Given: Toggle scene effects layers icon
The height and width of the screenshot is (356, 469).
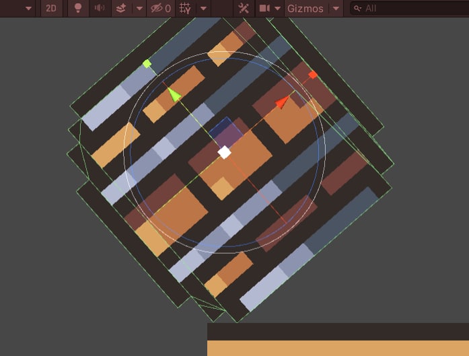Looking at the screenshot, I should point(121,8).
